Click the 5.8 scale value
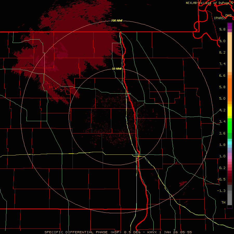This screenshot has height=234, width=234. 222,87
